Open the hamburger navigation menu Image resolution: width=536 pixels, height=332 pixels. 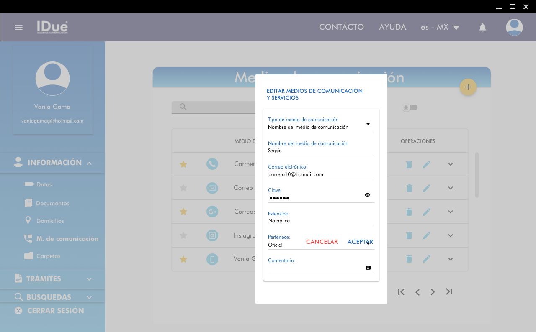click(x=19, y=28)
